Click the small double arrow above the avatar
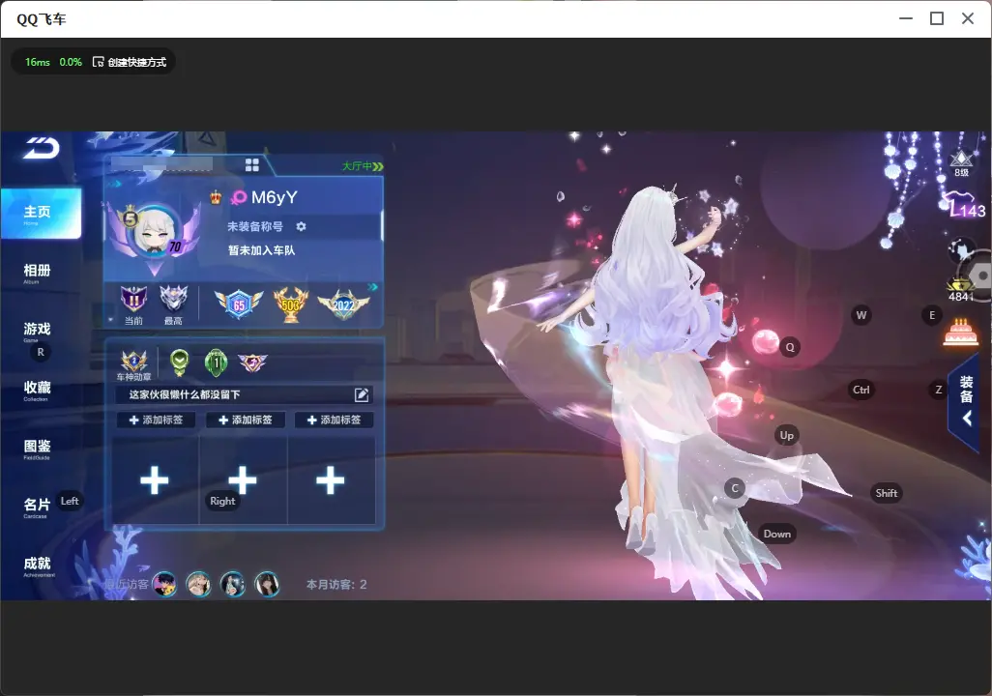The image size is (992, 696). click(114, 184)
